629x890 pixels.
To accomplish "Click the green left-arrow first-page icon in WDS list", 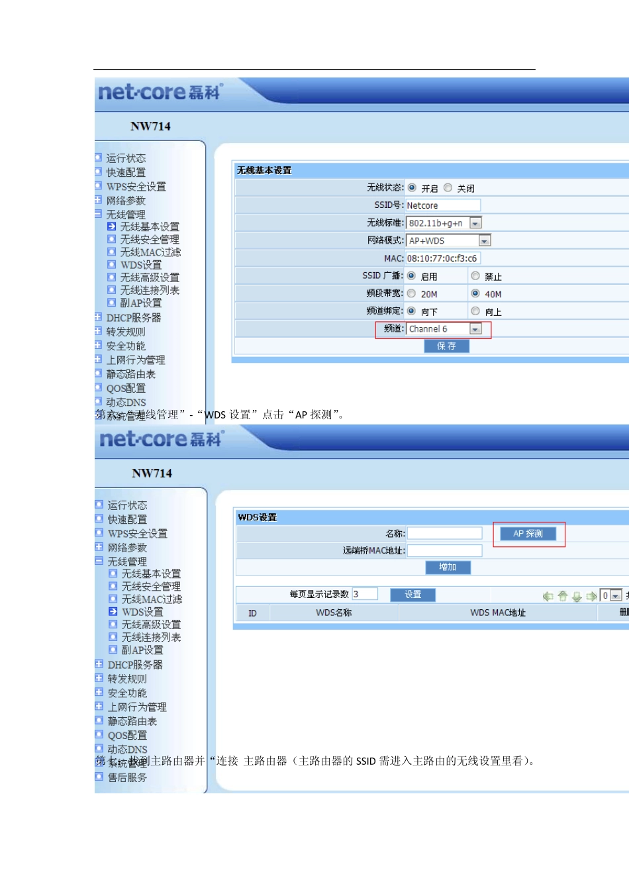I will click(548, 596).
